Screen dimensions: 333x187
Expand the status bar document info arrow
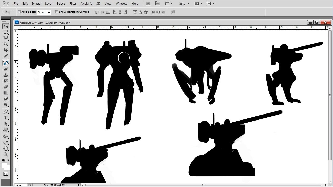(79, 185)
